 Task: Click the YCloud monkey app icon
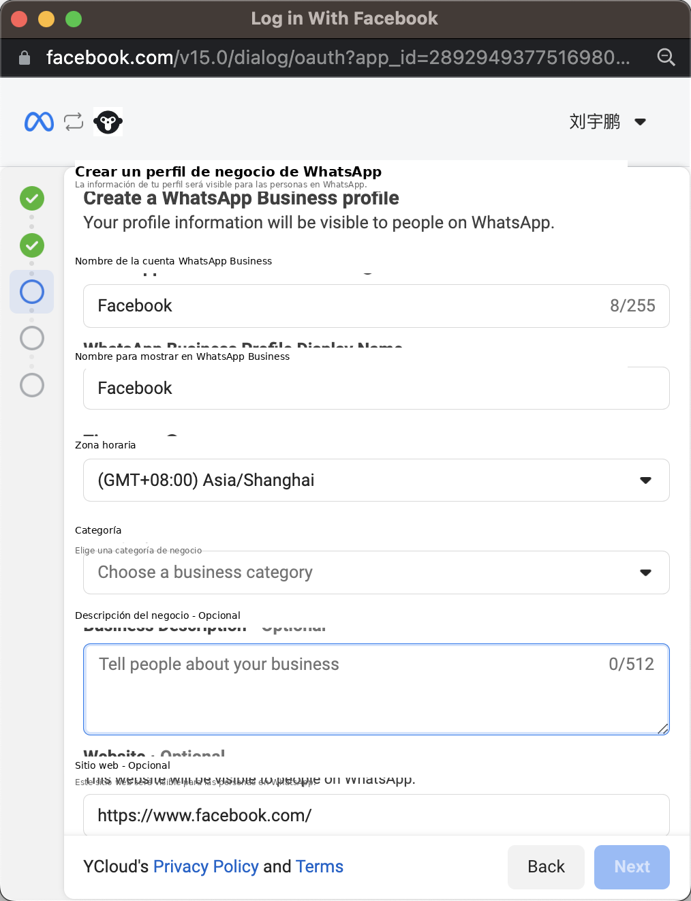108,122
